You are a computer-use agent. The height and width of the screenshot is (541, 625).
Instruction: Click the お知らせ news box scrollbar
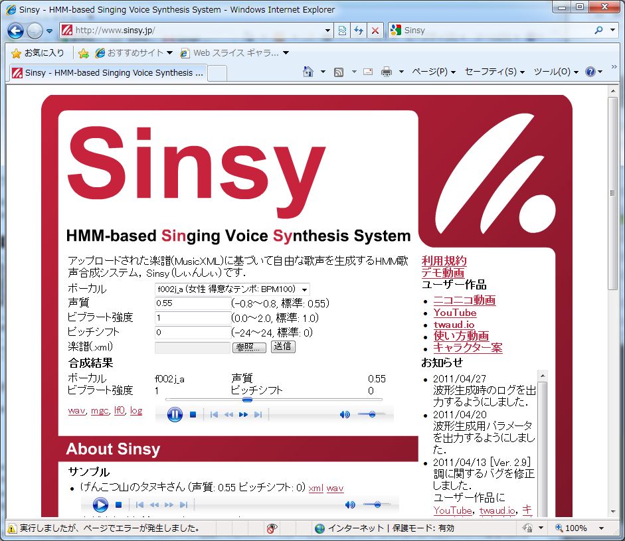(x=542, y=443)
